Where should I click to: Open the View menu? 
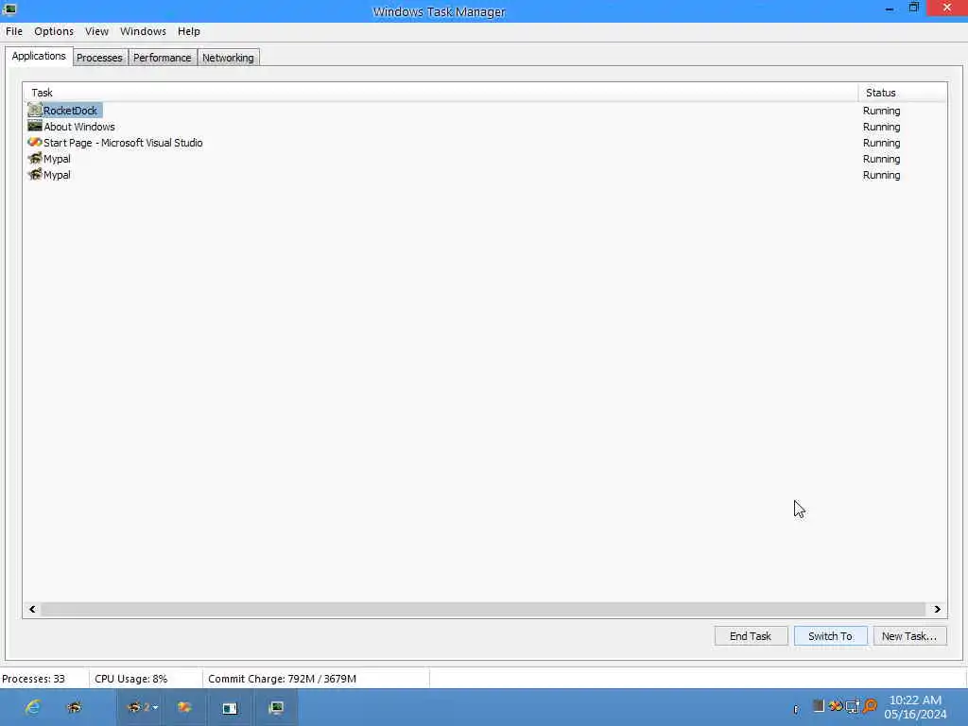click(97, 31)
